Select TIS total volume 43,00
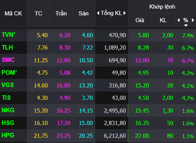Screen dimensions: 196x143 point(119,98)
